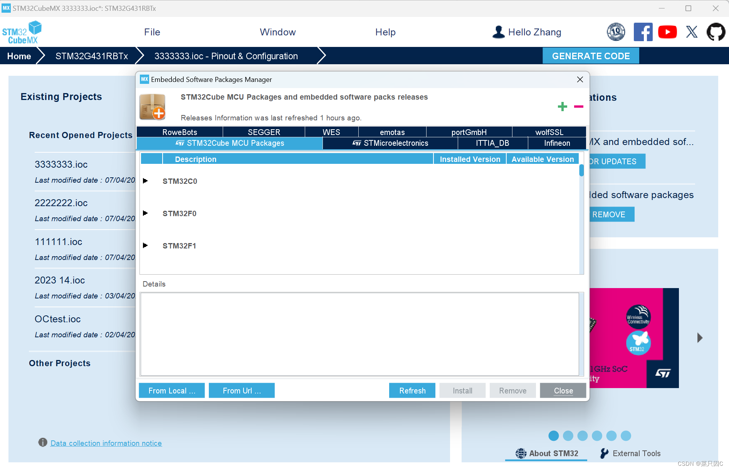Click the GENERATE CODE button
Viewport: 729px width, 470px height.
pos(591,56)
